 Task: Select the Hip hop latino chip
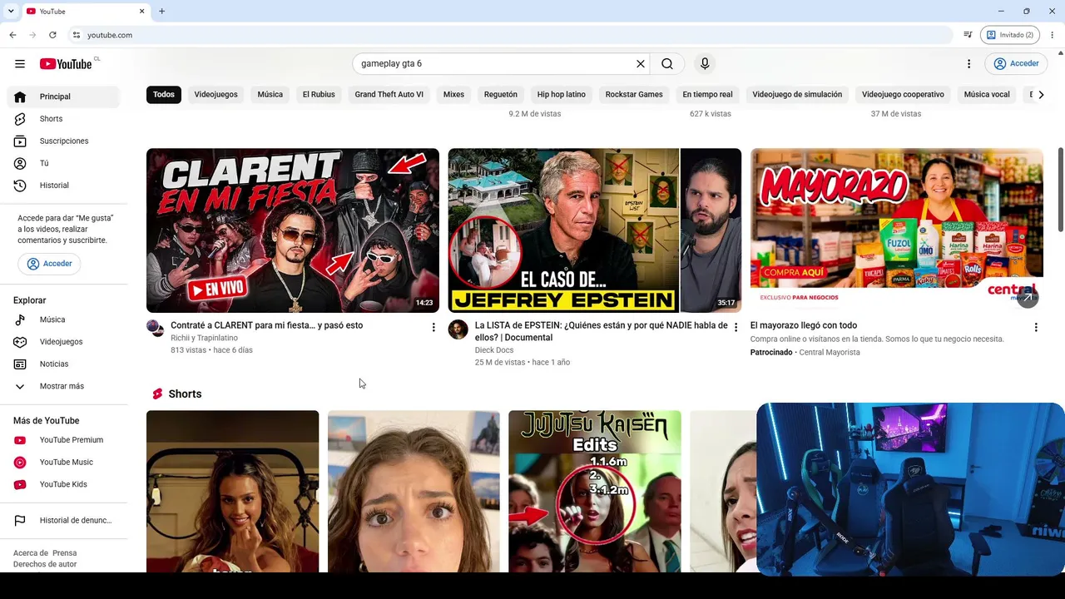[562, 95]
